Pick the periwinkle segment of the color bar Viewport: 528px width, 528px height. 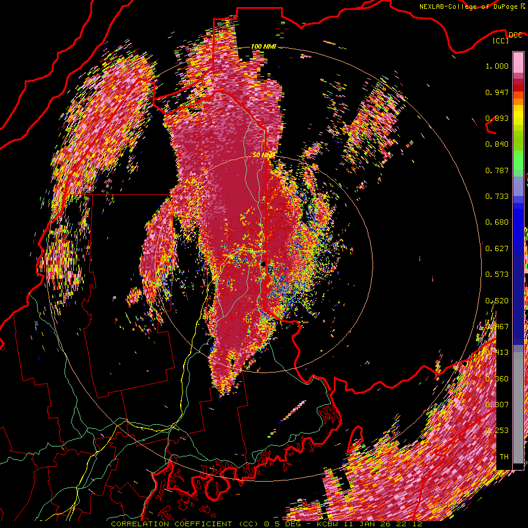(518, 187)
